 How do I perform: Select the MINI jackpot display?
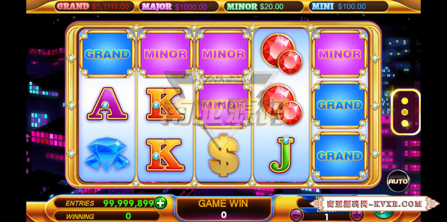point(348,6)
